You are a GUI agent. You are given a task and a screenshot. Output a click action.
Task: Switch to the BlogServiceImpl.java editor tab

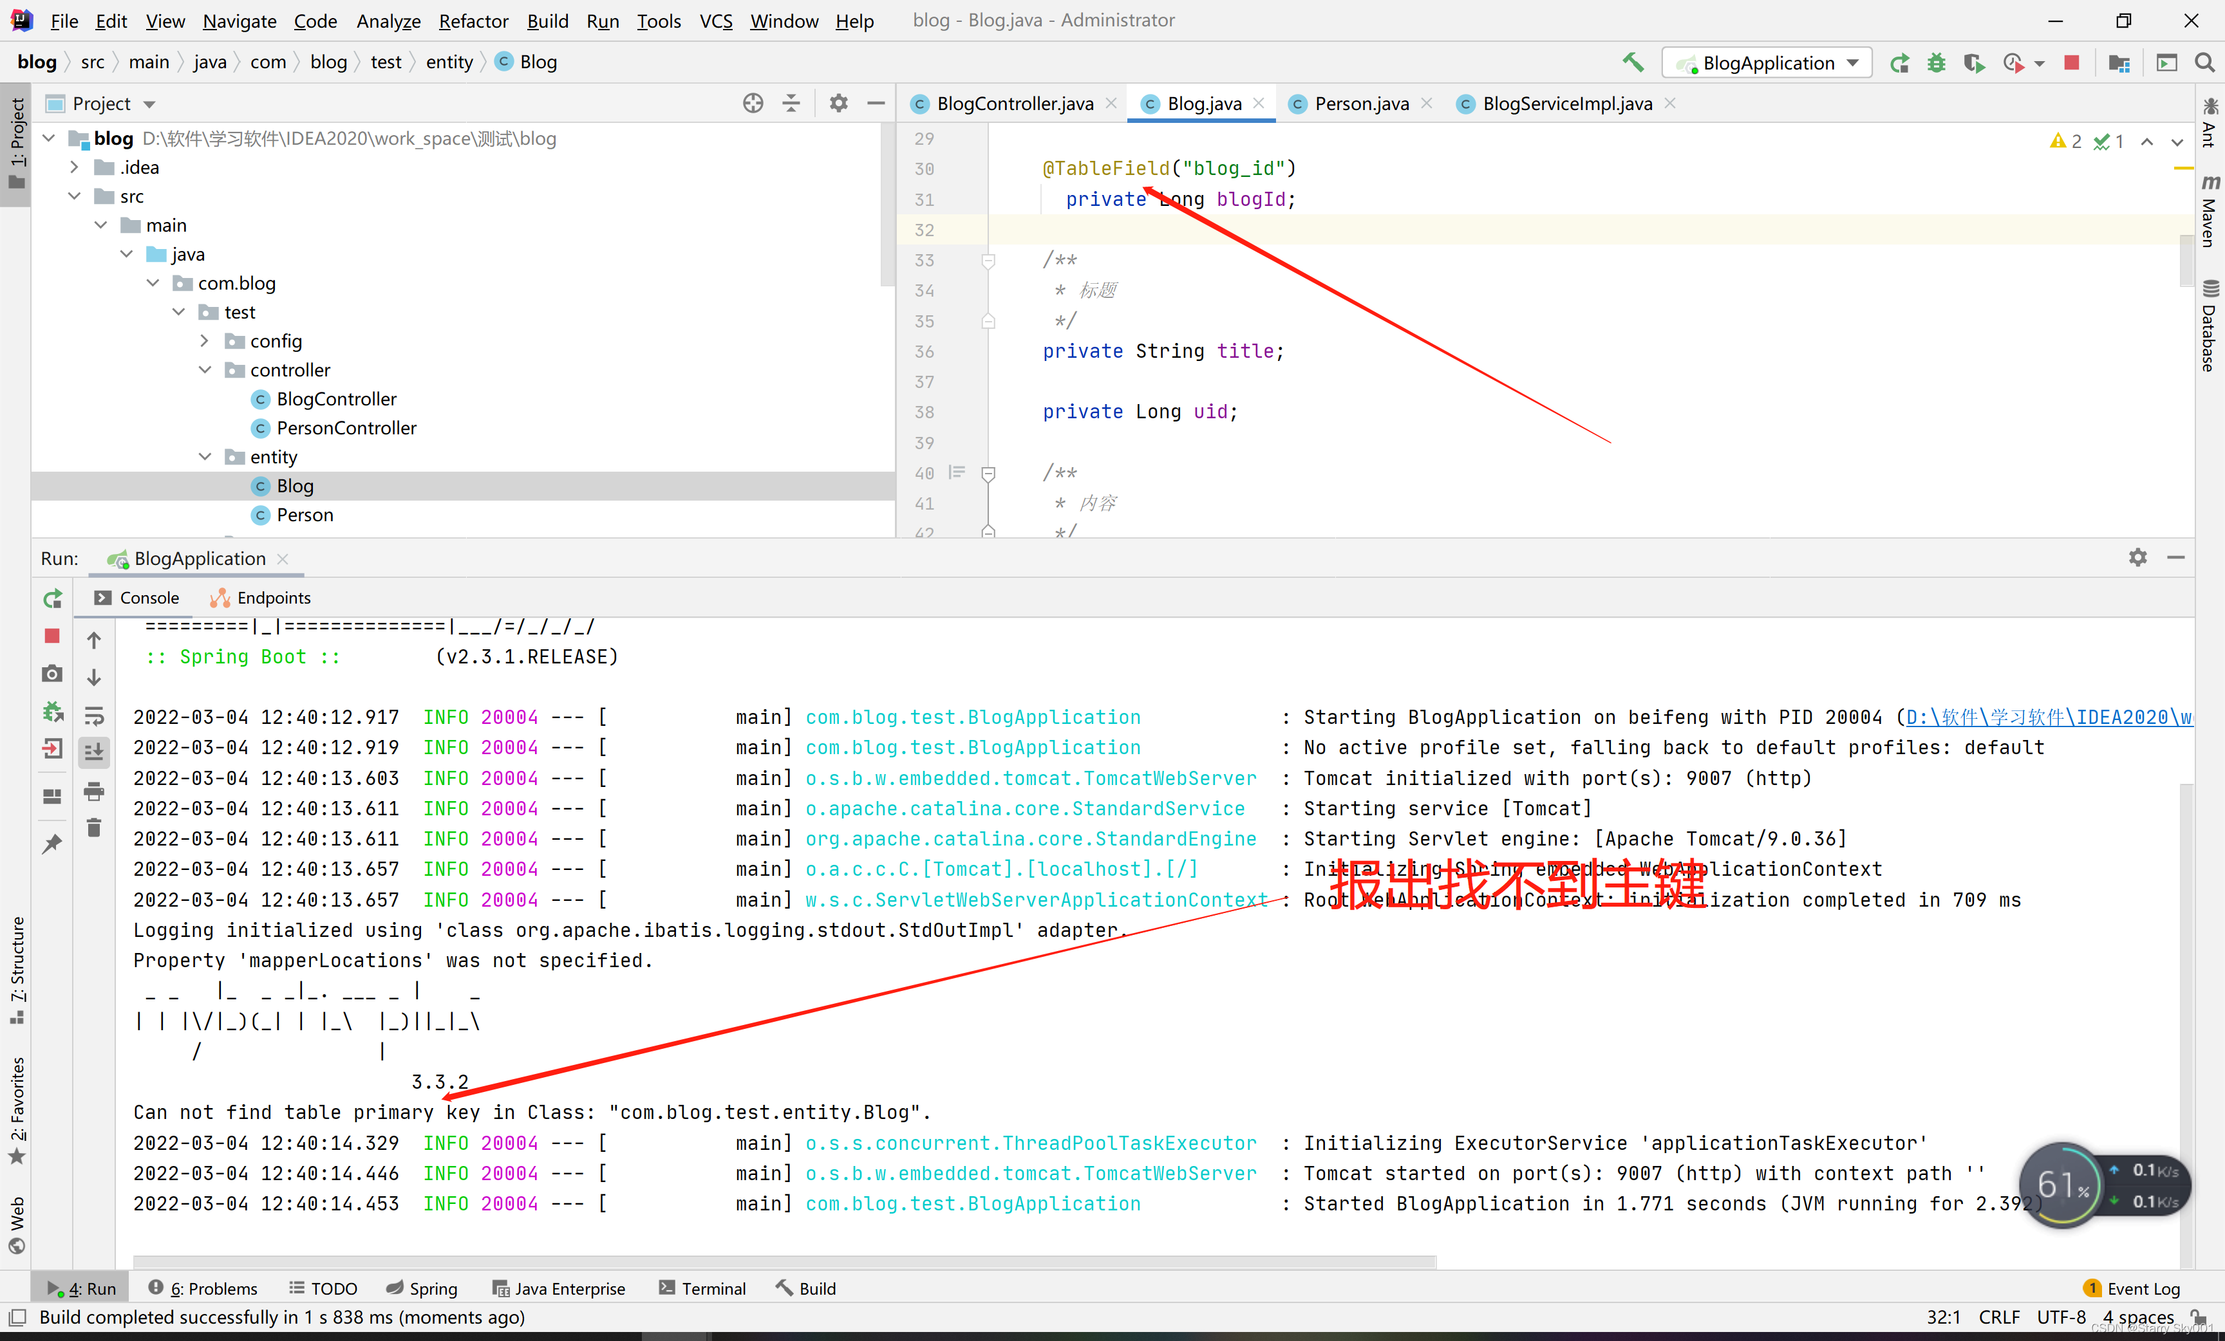[x=1567, y=104]
